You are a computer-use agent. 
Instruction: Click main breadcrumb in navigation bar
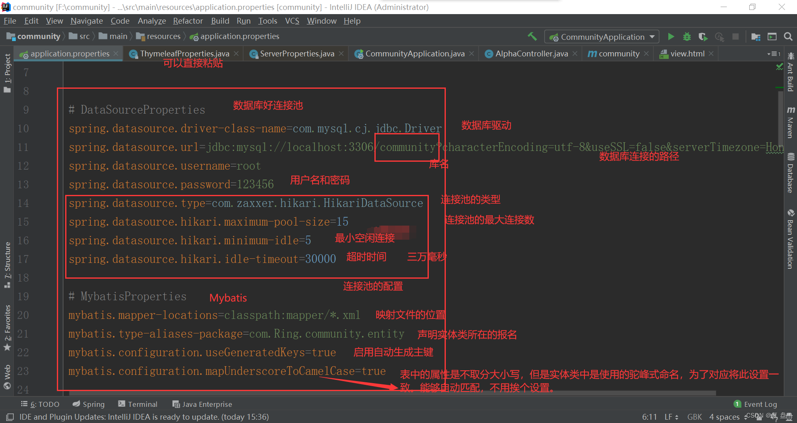[x=113, y=36]
